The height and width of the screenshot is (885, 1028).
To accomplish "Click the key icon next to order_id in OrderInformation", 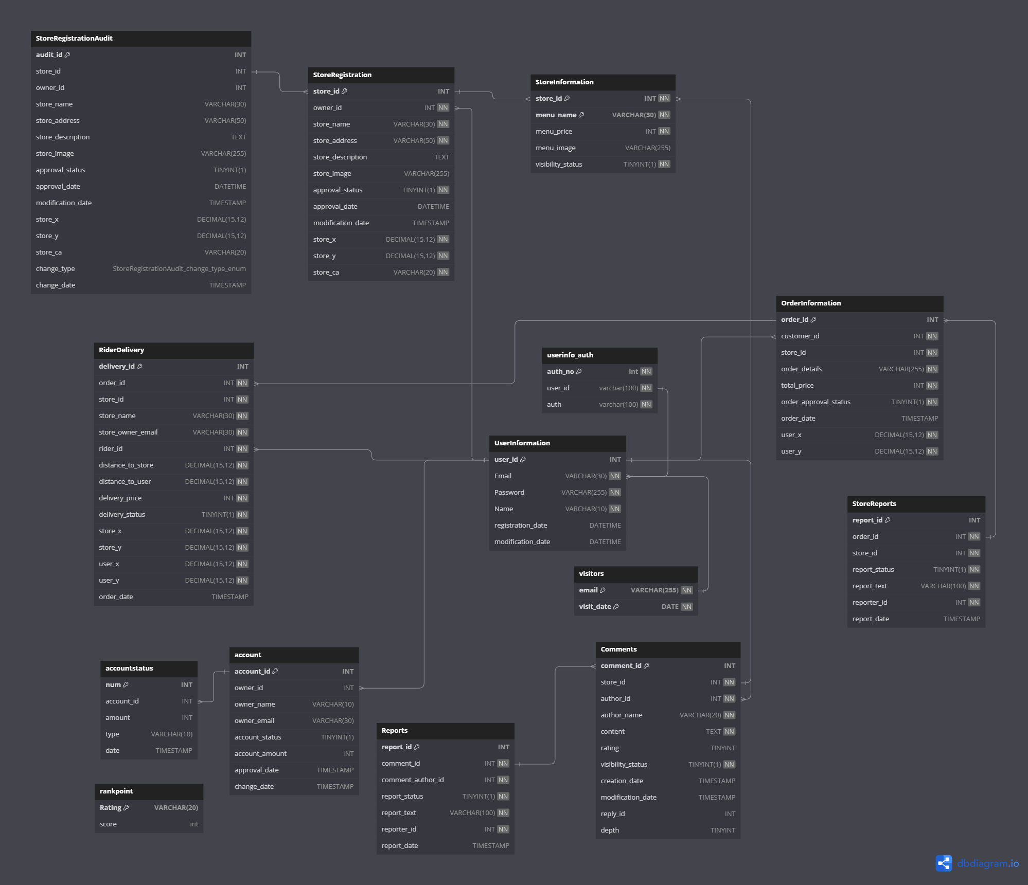I will tap(813, 319).
